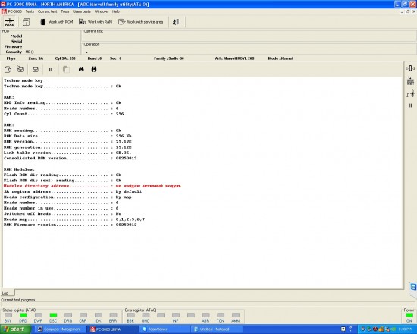Viewport: 417px width, 334px height.
Task: Open the utility icon next to ATA0
Action: [x=26, y=22]
